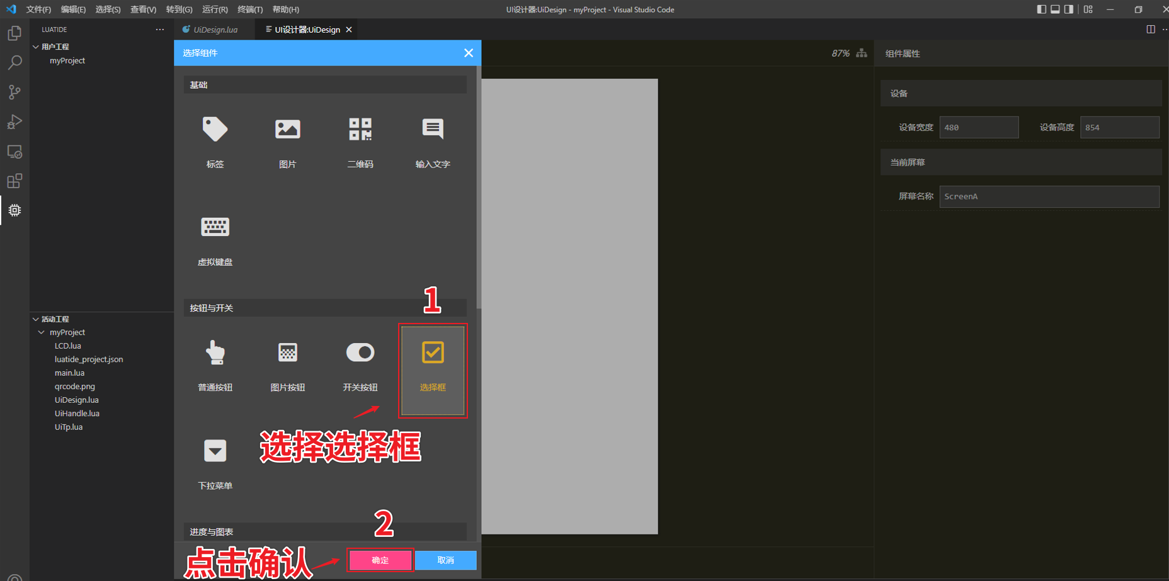Click the 基础 category header
The width and height of the screenshot is (1169, 581).
tap(325, 85)
